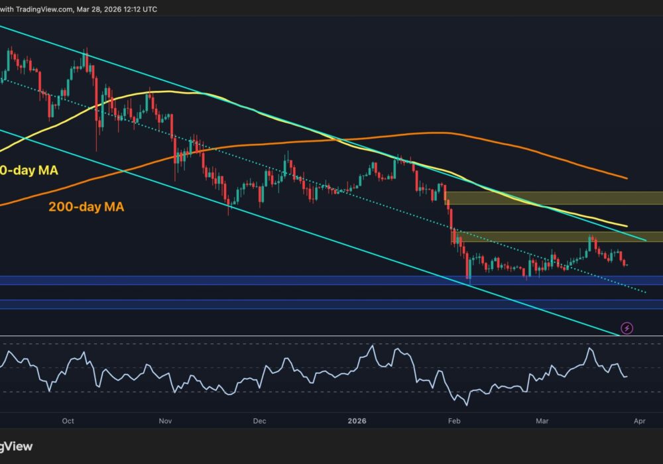The height and width of the screenshot is (464, 663).
Task: Click the Feb label on the time axis
Action: click(x=455, y=421)
